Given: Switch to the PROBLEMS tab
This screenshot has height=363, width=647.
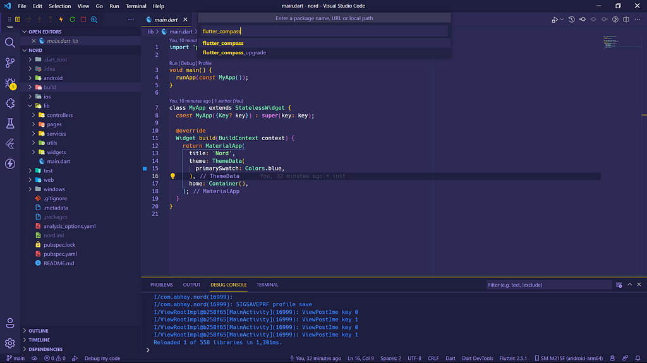Looking at the screenshot, I should coord(161,285).
